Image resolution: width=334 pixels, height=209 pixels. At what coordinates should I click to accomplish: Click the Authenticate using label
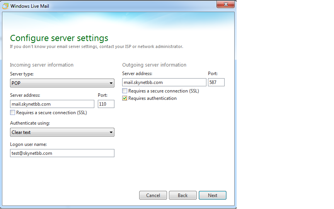click(x=30, y=123)
